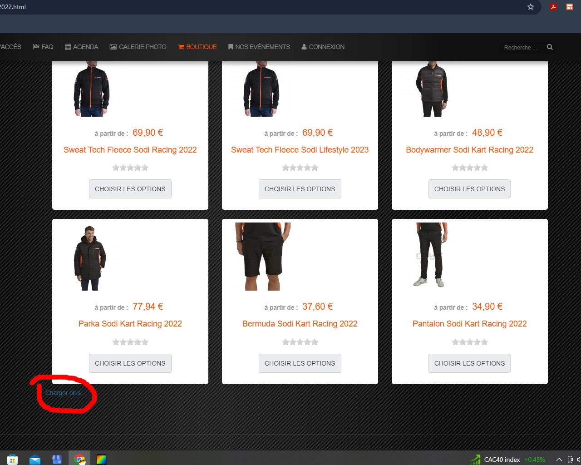
Task: Click the star rating for Sweat Tech Fleece Racing 2022
Action: point(130,168)
